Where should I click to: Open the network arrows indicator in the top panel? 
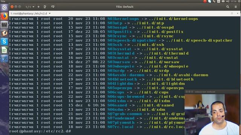click(214, 1)
